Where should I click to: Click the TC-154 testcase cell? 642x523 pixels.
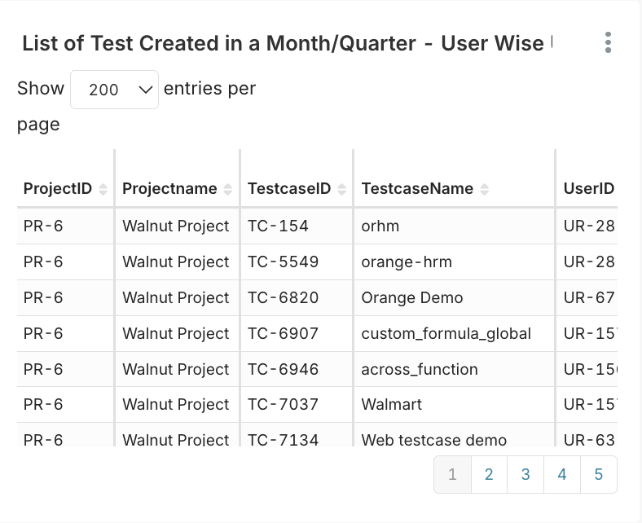(x=278, y=226)
